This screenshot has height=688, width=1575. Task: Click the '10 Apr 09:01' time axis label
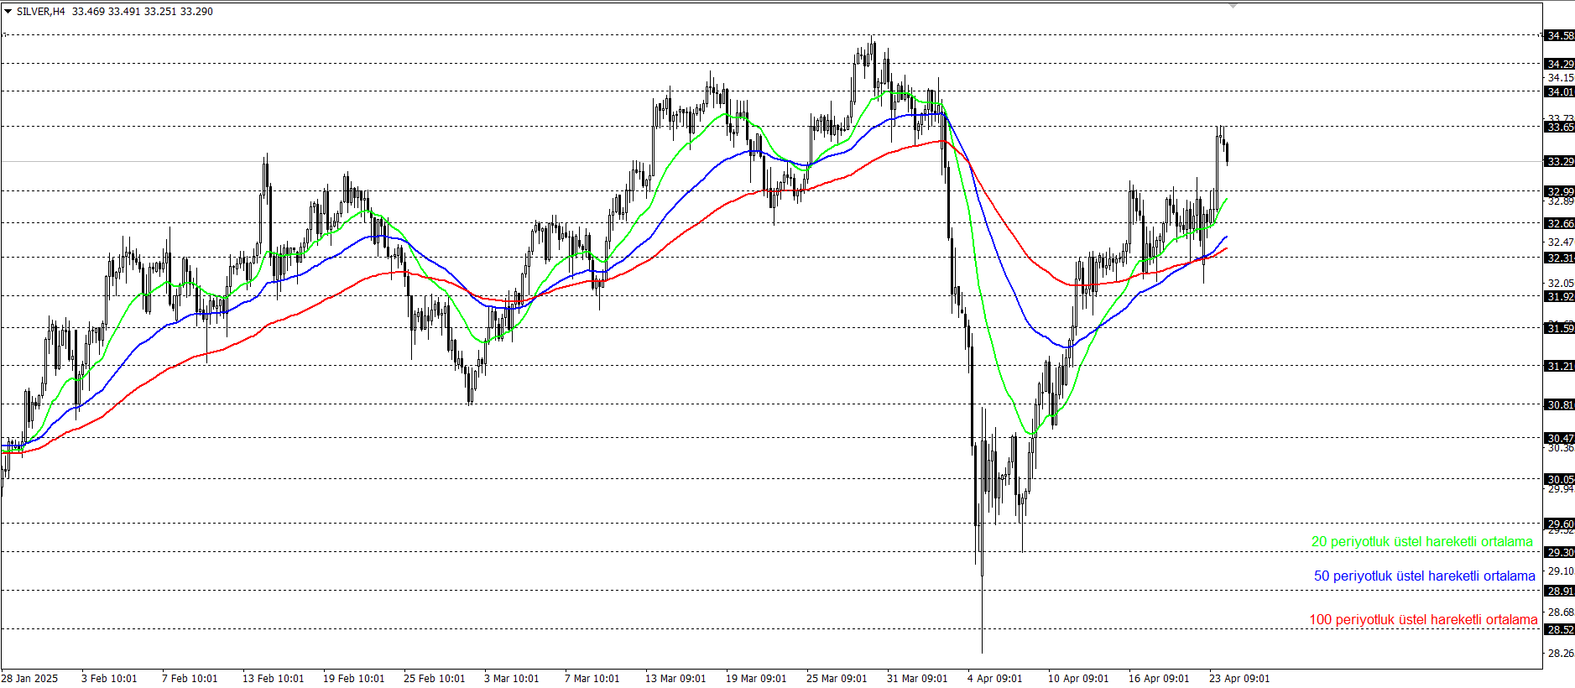(x=1078, y=678)
